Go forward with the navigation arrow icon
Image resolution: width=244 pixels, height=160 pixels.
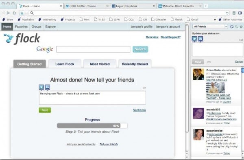coord(8,13)
